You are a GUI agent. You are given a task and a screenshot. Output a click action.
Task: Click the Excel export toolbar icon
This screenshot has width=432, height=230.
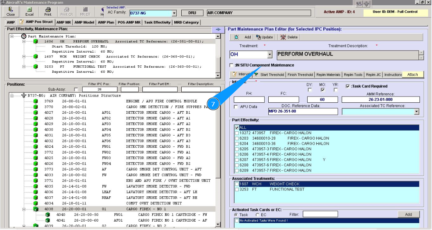29,10
